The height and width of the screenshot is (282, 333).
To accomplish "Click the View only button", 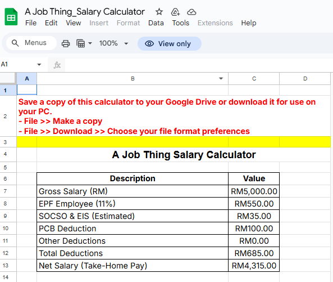I will (170, 44).
